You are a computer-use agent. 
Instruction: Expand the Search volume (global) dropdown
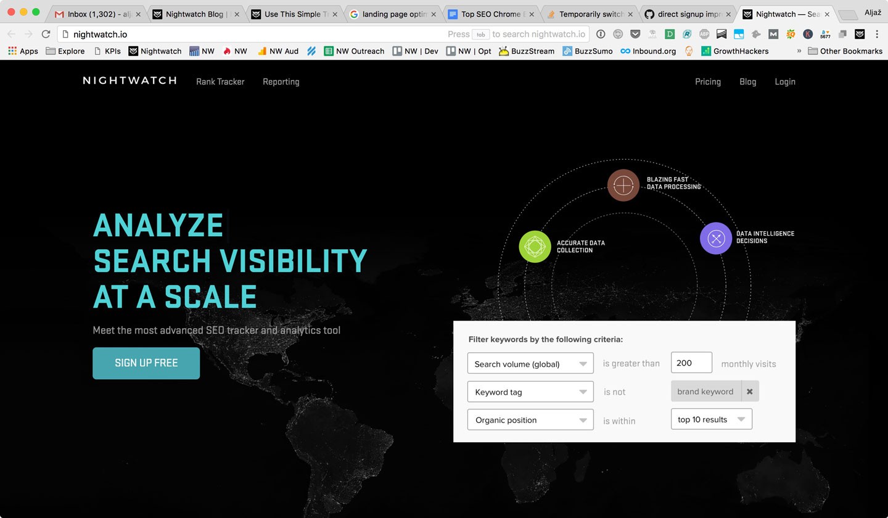[x=530, y=364]
